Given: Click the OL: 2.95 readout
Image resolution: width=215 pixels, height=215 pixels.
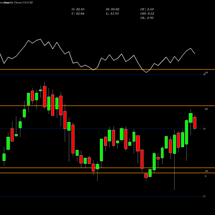Looking at the screenshot, I should click(x=147, y=18).
